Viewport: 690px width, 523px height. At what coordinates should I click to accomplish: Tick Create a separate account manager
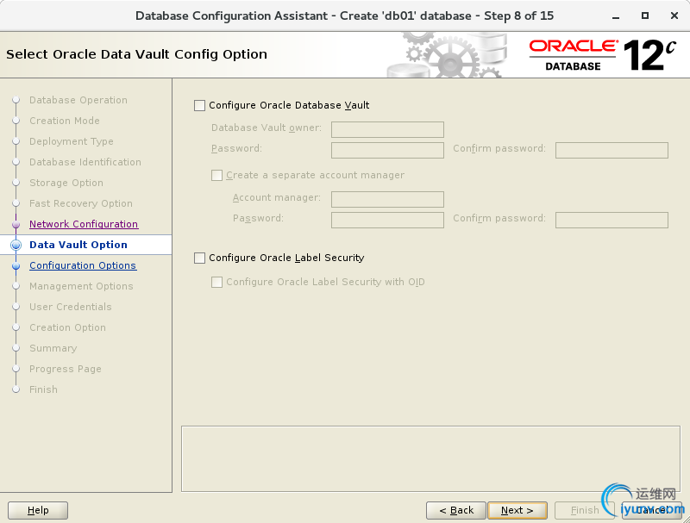tap(216, 176)
